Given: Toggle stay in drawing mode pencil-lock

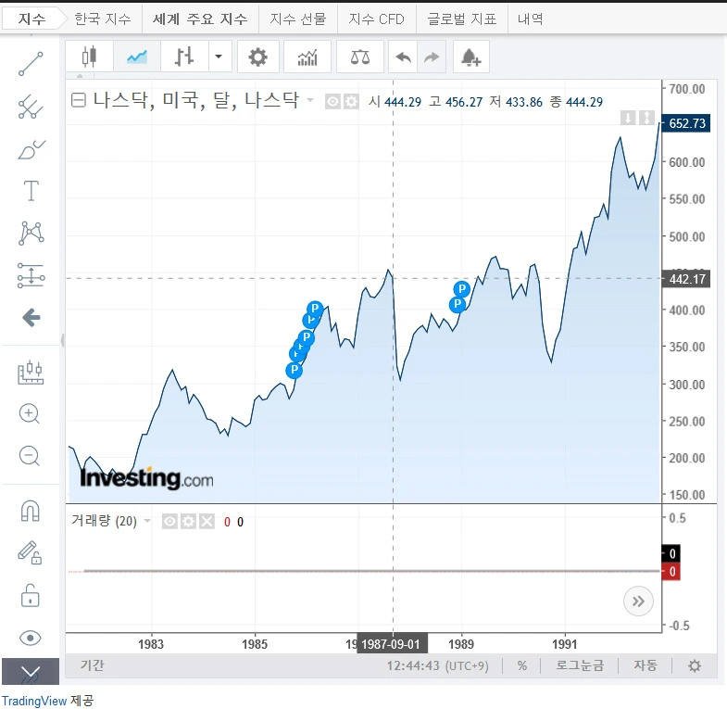Looking at the screenshot, I should pyautogui.click(x=30, y=552).
